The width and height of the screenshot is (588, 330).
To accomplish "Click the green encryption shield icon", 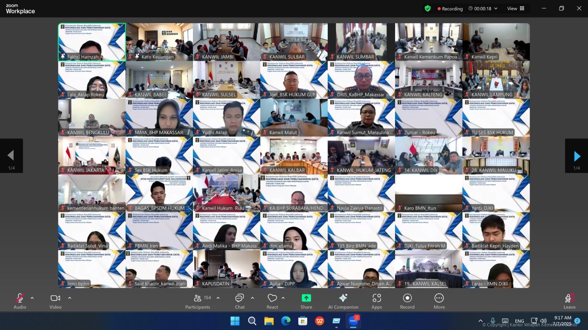I will (x=427, y=8).
